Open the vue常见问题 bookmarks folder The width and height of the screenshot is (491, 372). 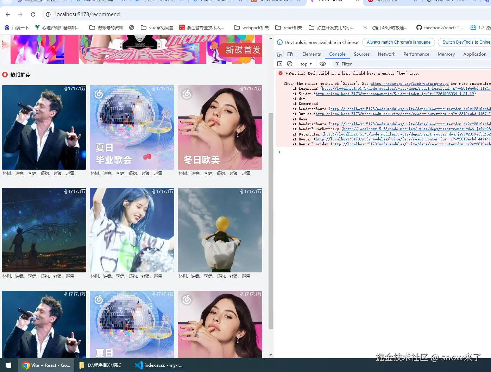click(157, 27)
